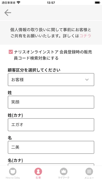The image size is (102, 182).
Task: Tap the back arrow icon
Action: [8, 13]
